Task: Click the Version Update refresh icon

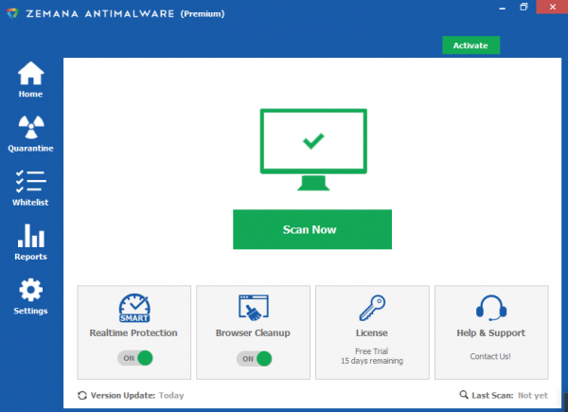Action: click(x=82, y=395)
